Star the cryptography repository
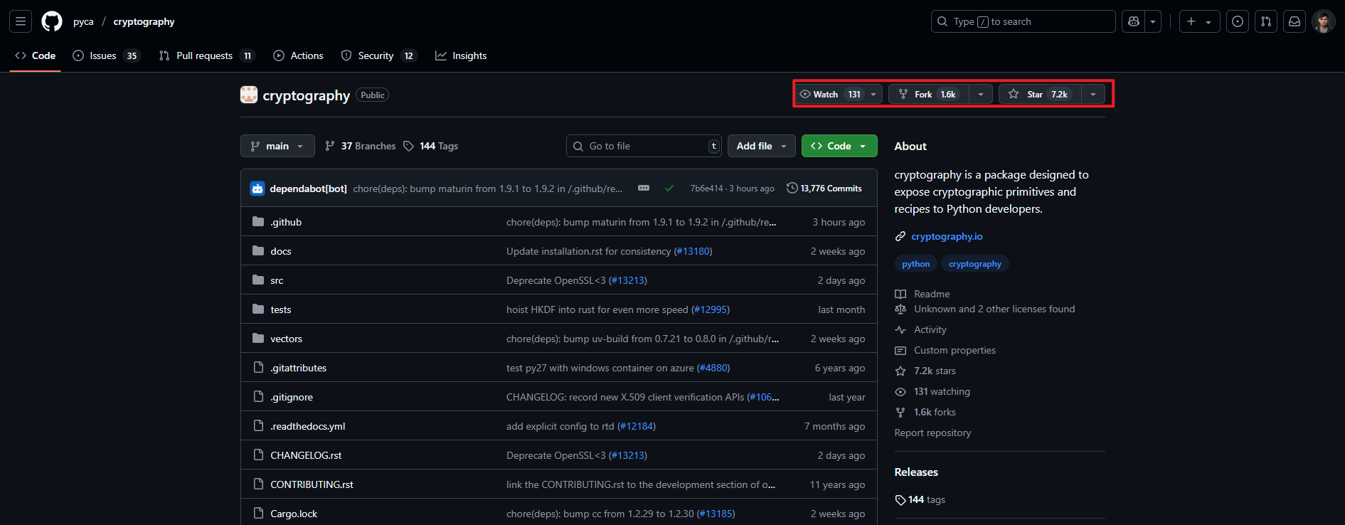The width and height of the screenshot is (1345, 525). tap(1040, 94)
